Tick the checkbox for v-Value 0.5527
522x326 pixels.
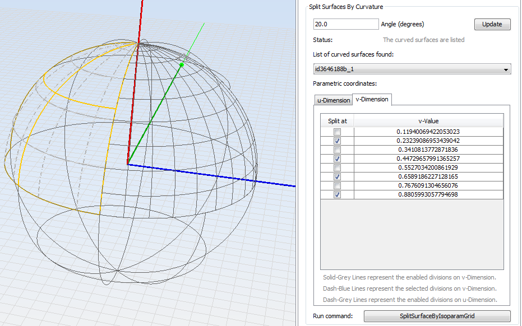point(337,168)
